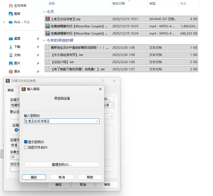Open the Pictures (图片) icon
The image size is (213, 196).
point(11,63)
